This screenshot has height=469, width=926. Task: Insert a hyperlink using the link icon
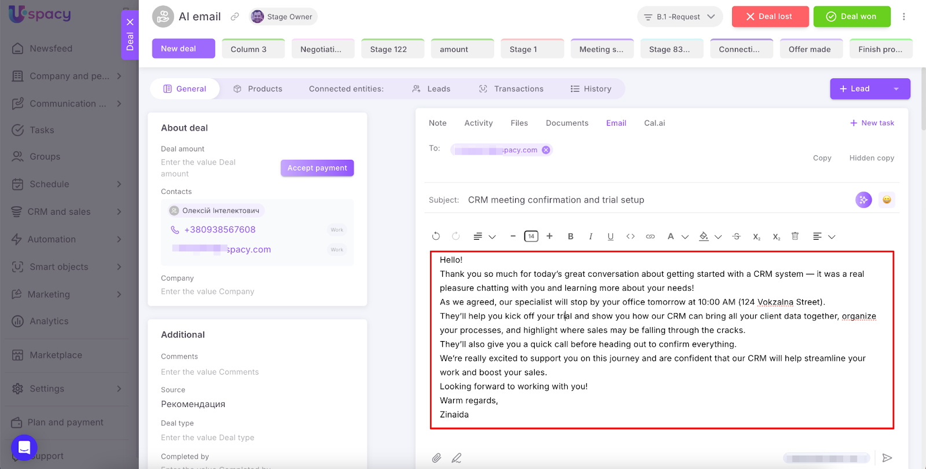tap(651, 236)
